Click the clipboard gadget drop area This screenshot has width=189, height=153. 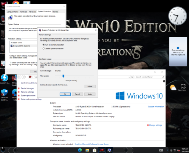[178, 52]
